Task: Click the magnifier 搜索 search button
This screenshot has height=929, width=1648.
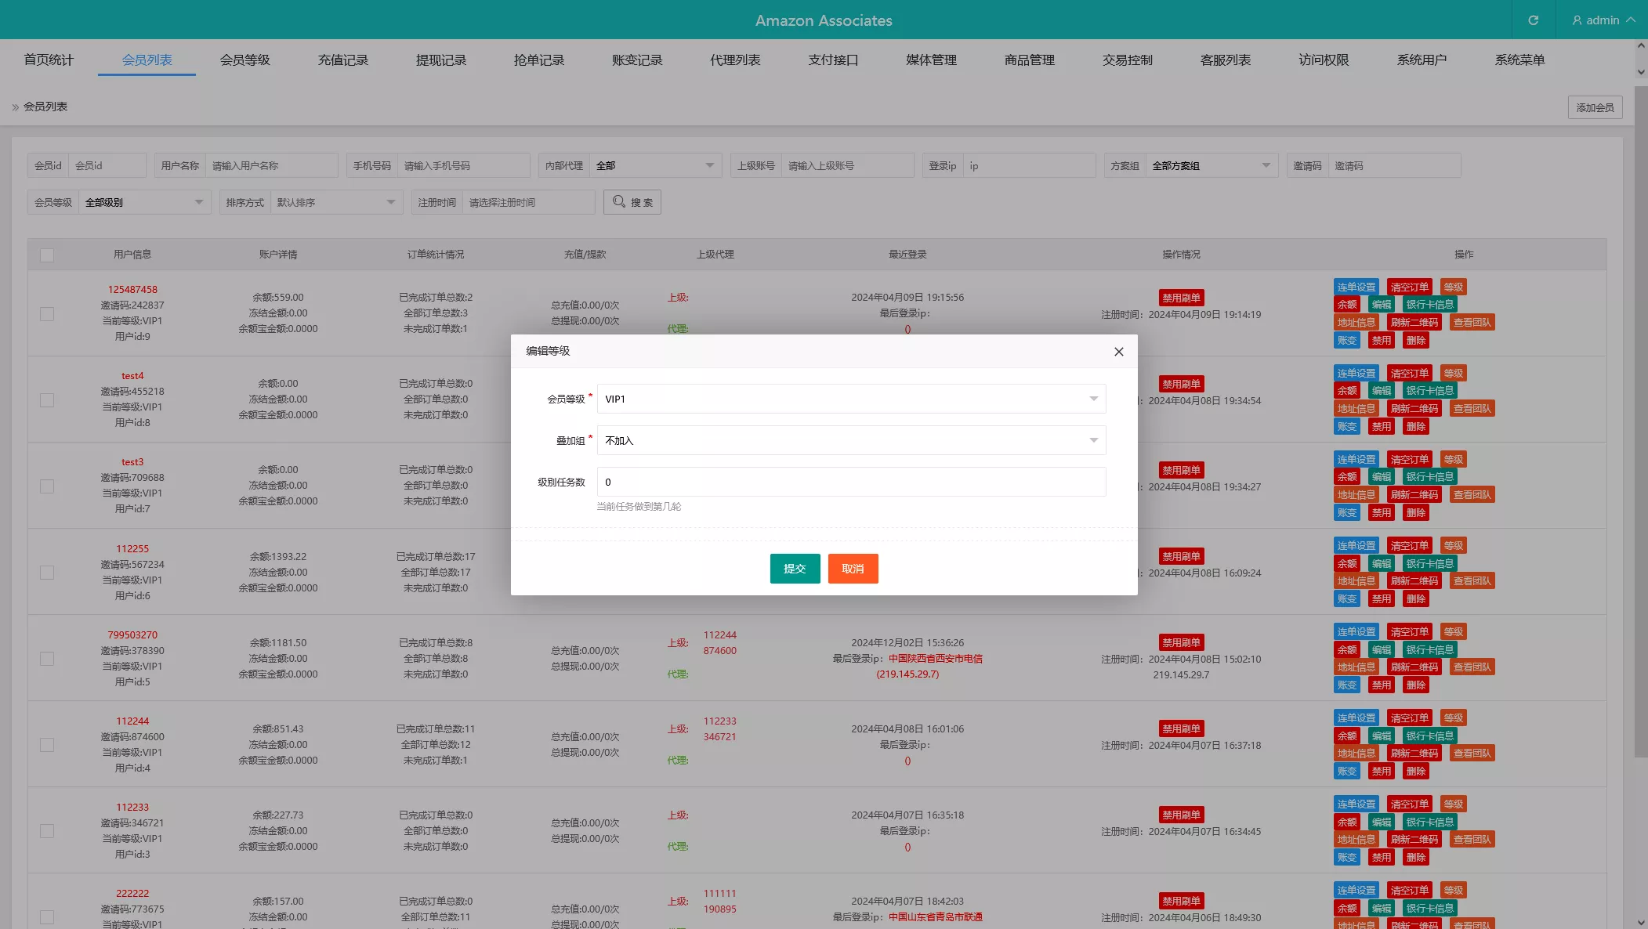Action: [632, 202]
